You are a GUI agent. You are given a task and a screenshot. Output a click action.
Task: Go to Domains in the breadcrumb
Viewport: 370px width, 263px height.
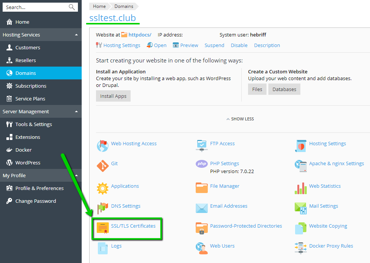pyautogui.click(x=124, y=6)
